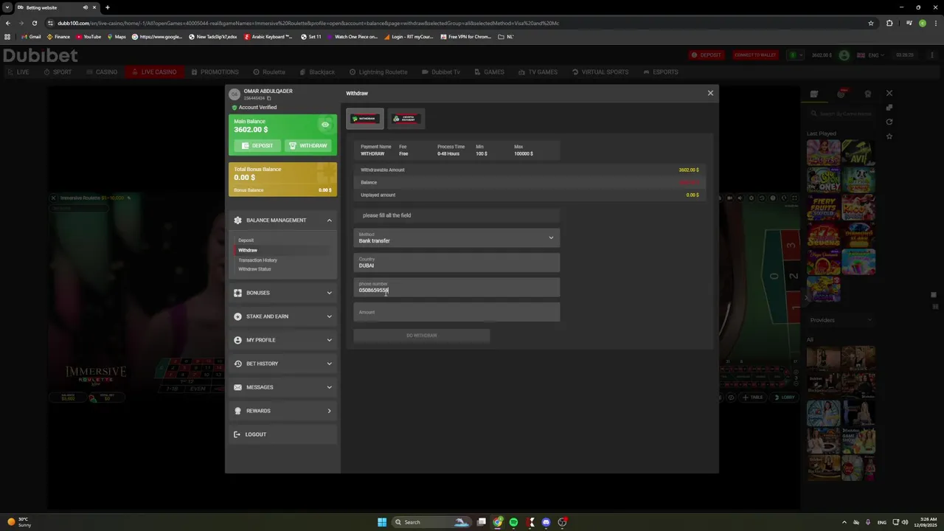Open the Providers dropdown in side panel
Screen dimensions: 944x531
tap(840, 320)
